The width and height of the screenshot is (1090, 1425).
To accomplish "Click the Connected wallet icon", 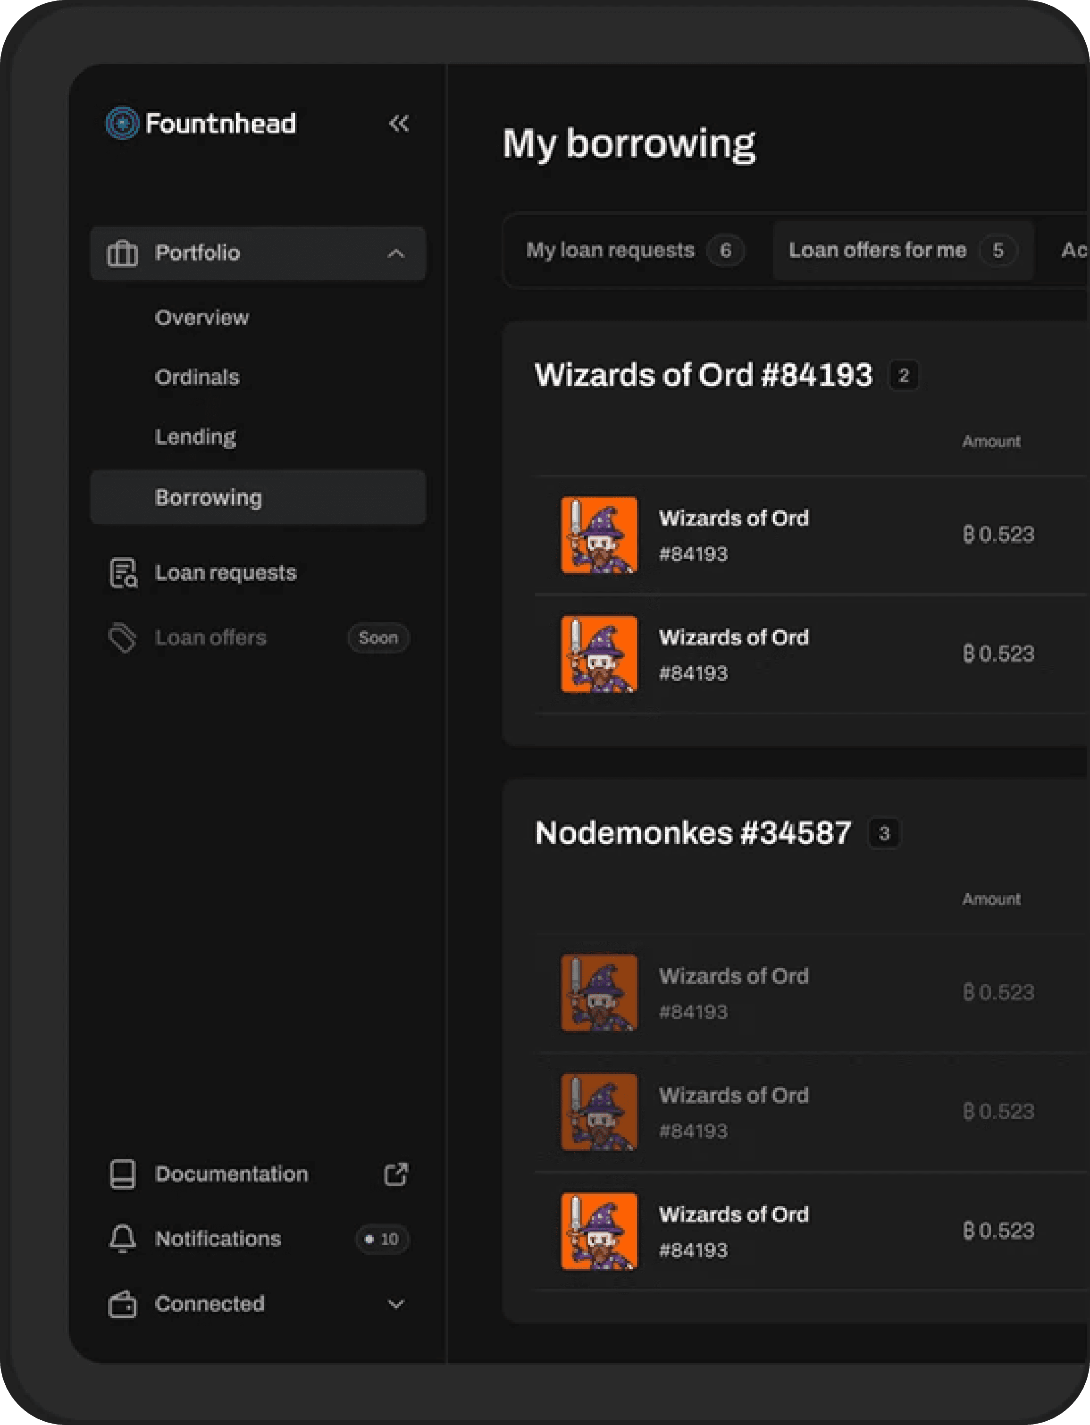I will (122, 1304).
